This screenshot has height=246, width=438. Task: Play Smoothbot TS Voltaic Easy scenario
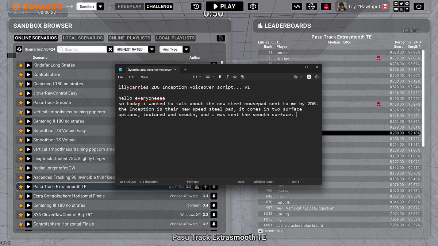[28, 131]
